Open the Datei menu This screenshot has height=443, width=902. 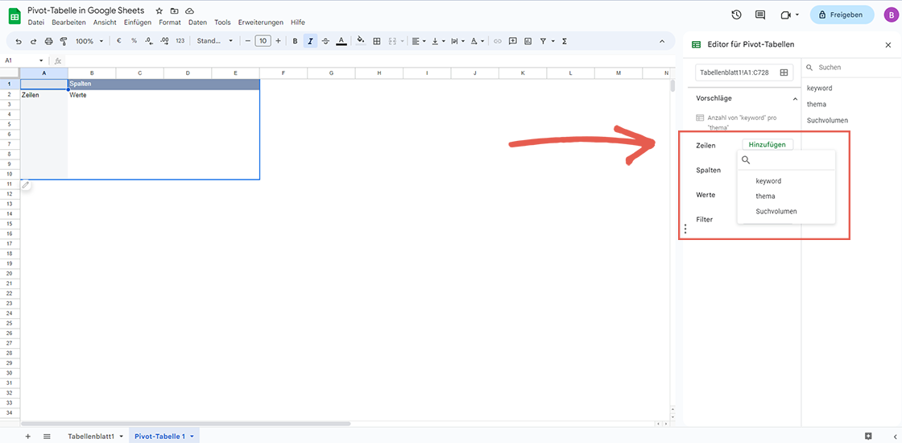pos(35,23)
